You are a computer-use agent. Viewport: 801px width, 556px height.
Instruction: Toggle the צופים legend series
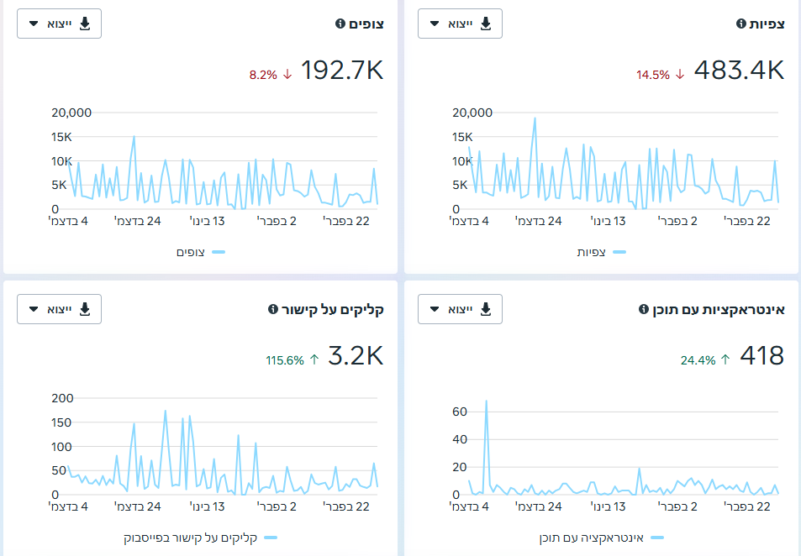point(200,252)
